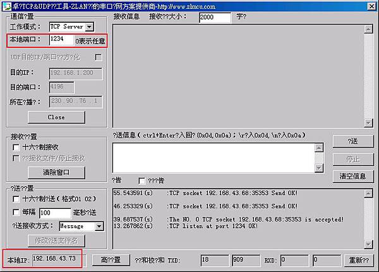Toggle the 每隔 interval send checkbox
379x272 pixels.
(x=16, y=212)
